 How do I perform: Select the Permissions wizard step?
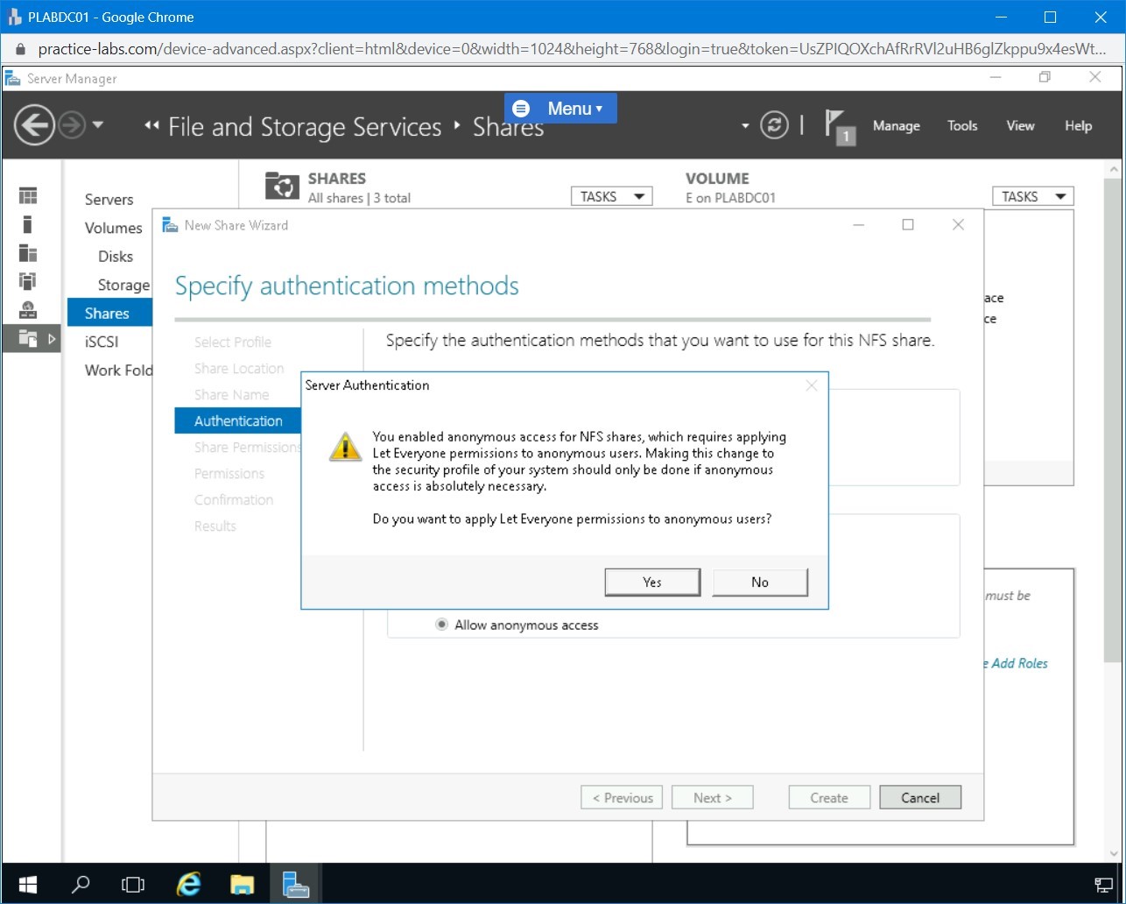click(x=229, y=474)
